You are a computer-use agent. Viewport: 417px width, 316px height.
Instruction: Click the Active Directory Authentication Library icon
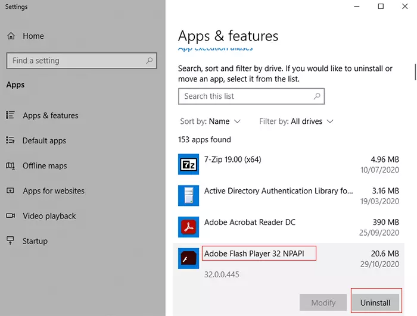pos(189,196)
